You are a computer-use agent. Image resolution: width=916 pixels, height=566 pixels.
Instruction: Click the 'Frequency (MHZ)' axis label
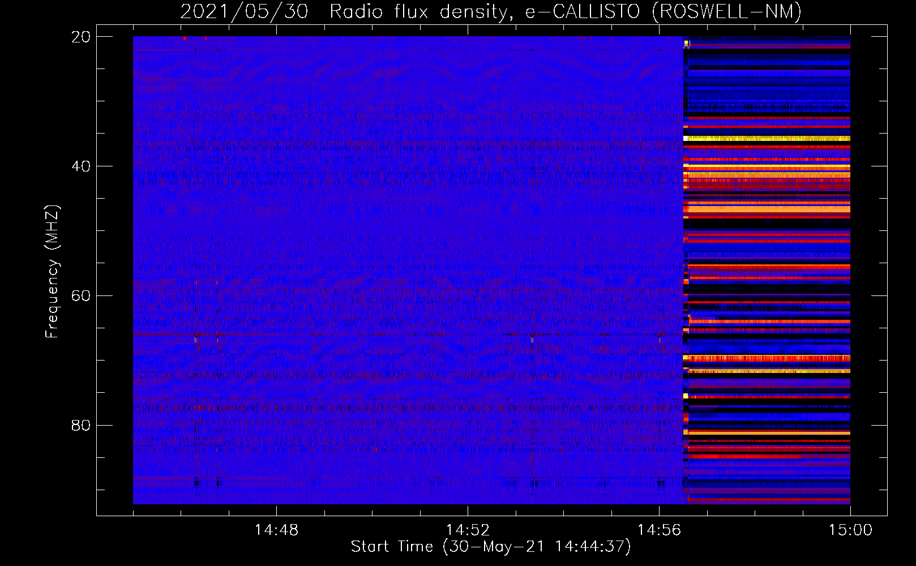(x=52, y=272)
